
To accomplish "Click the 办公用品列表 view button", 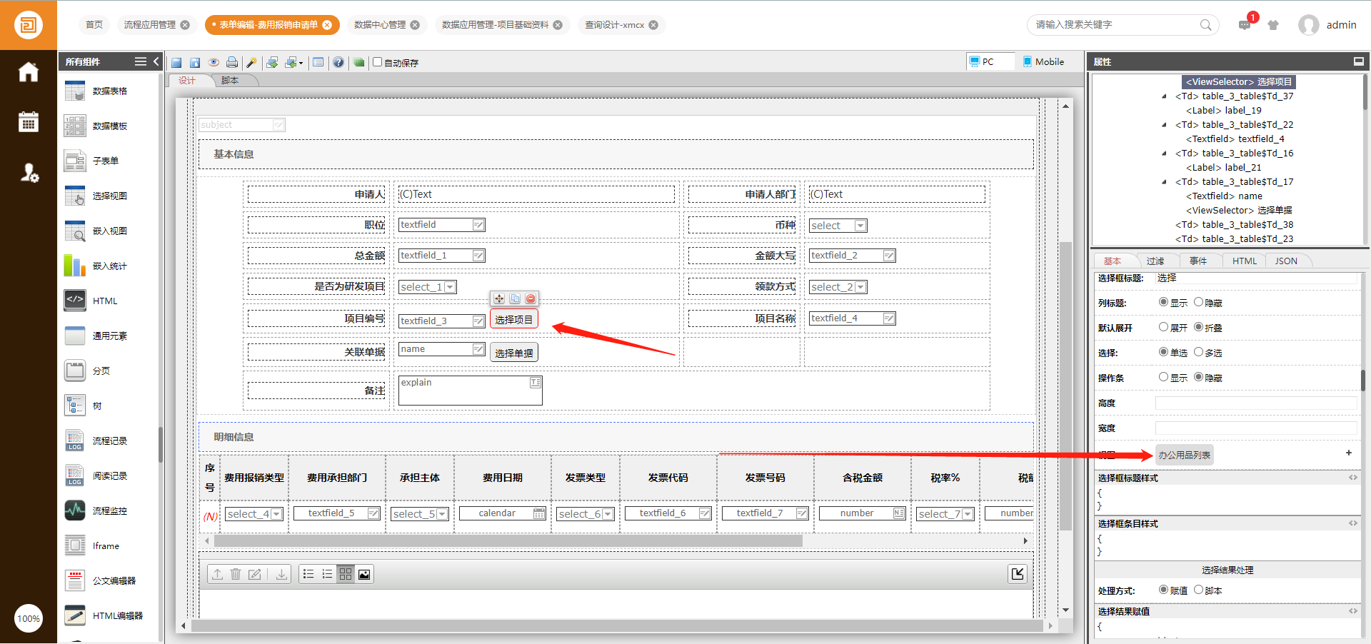I will pyautogui.click(x=1184, y=455).
